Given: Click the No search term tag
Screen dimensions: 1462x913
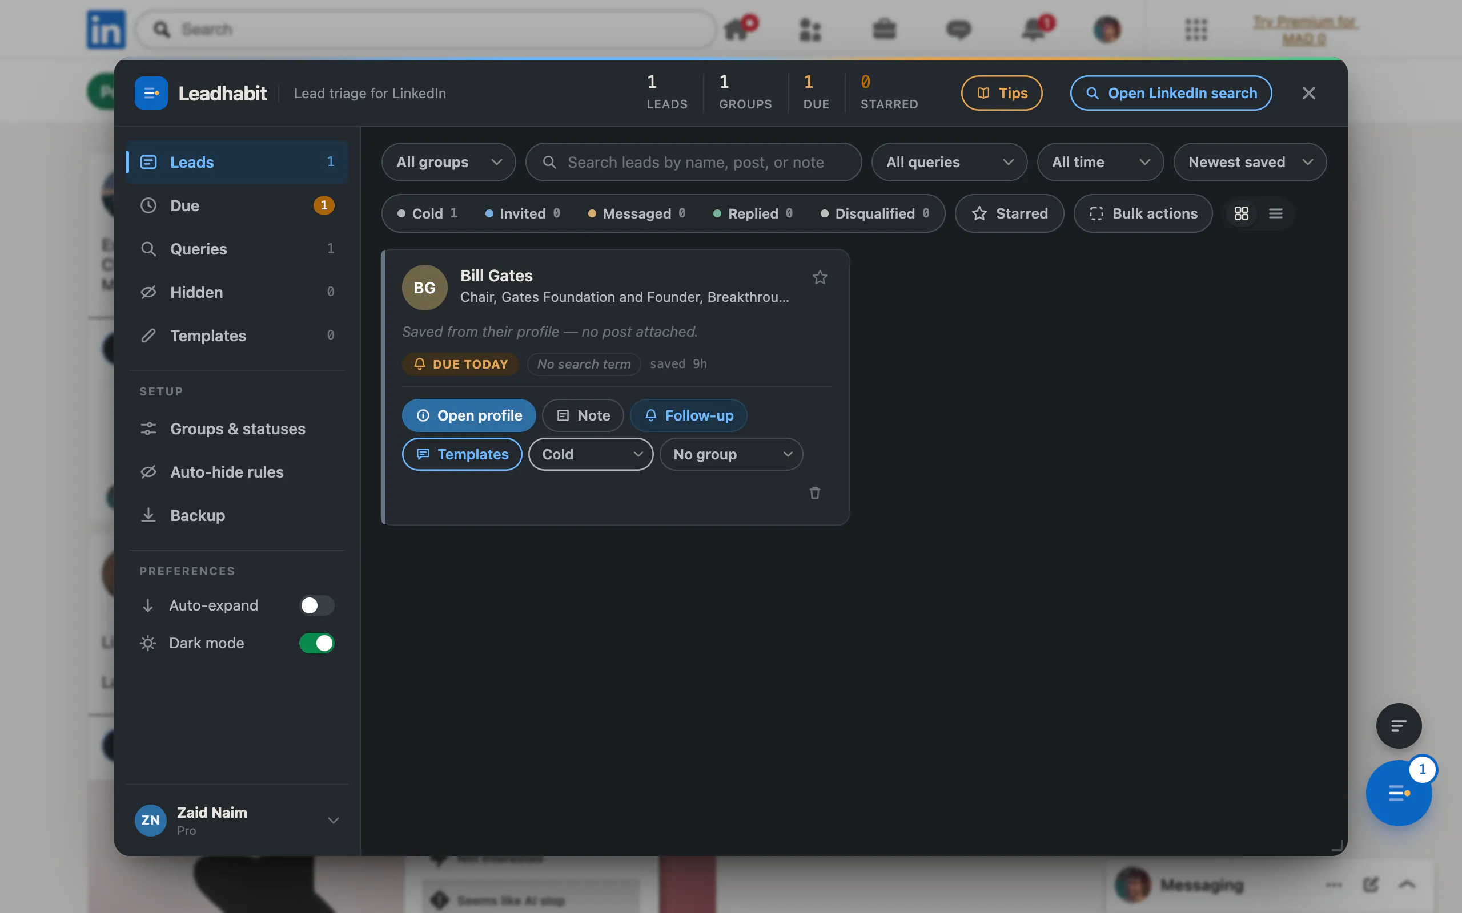Looking at the screenshot, I should (584, 364).
